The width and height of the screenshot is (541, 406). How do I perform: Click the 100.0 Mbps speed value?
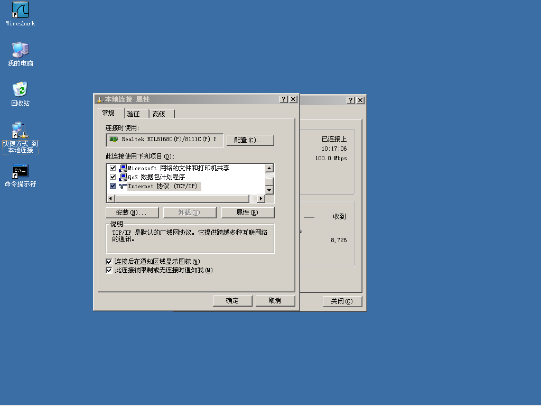pos(331,159)
